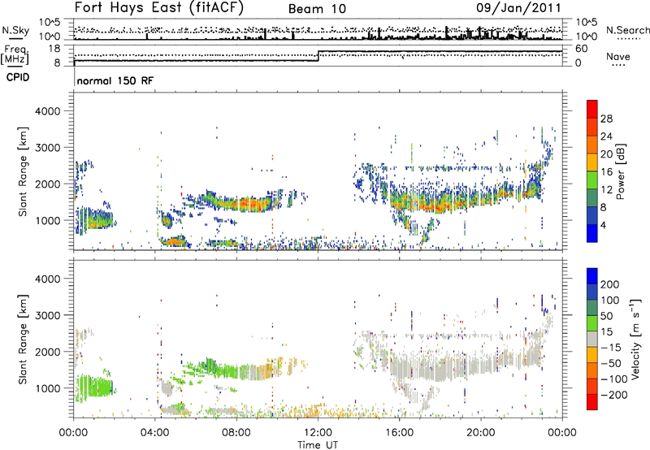Select the "normal 150 RF" mode text
The image size is (650, 450).
pos(115,80)
